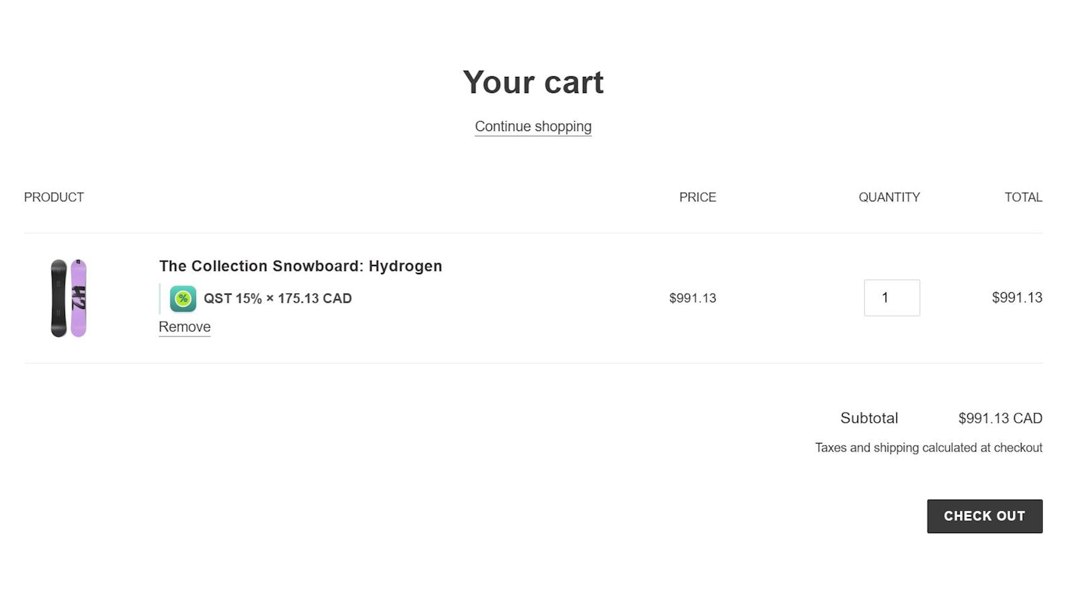
Task: Click the green percent discount icon
Action: [x=183, y=298]
